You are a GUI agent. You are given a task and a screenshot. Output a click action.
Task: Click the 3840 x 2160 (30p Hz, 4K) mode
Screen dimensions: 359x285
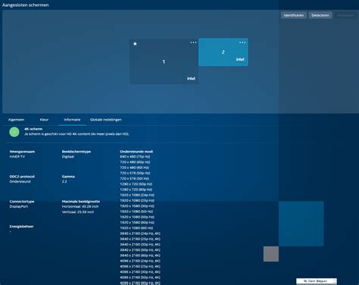tap(140, 244)
